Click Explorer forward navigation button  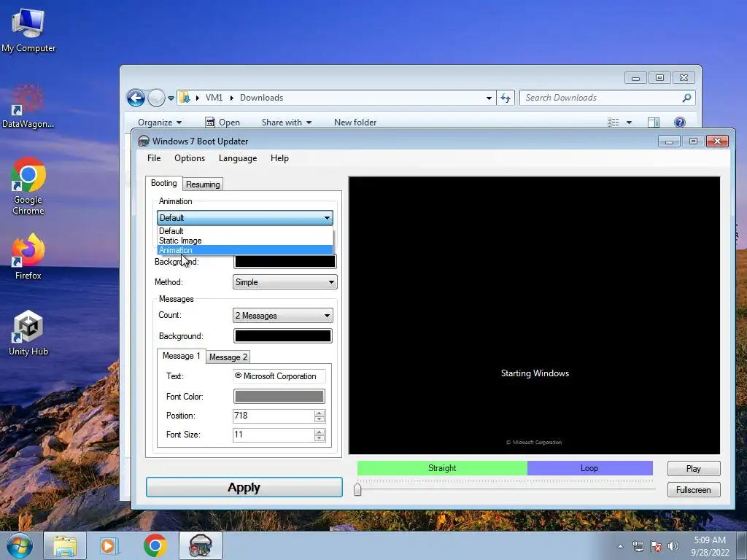tap(156, 98)
